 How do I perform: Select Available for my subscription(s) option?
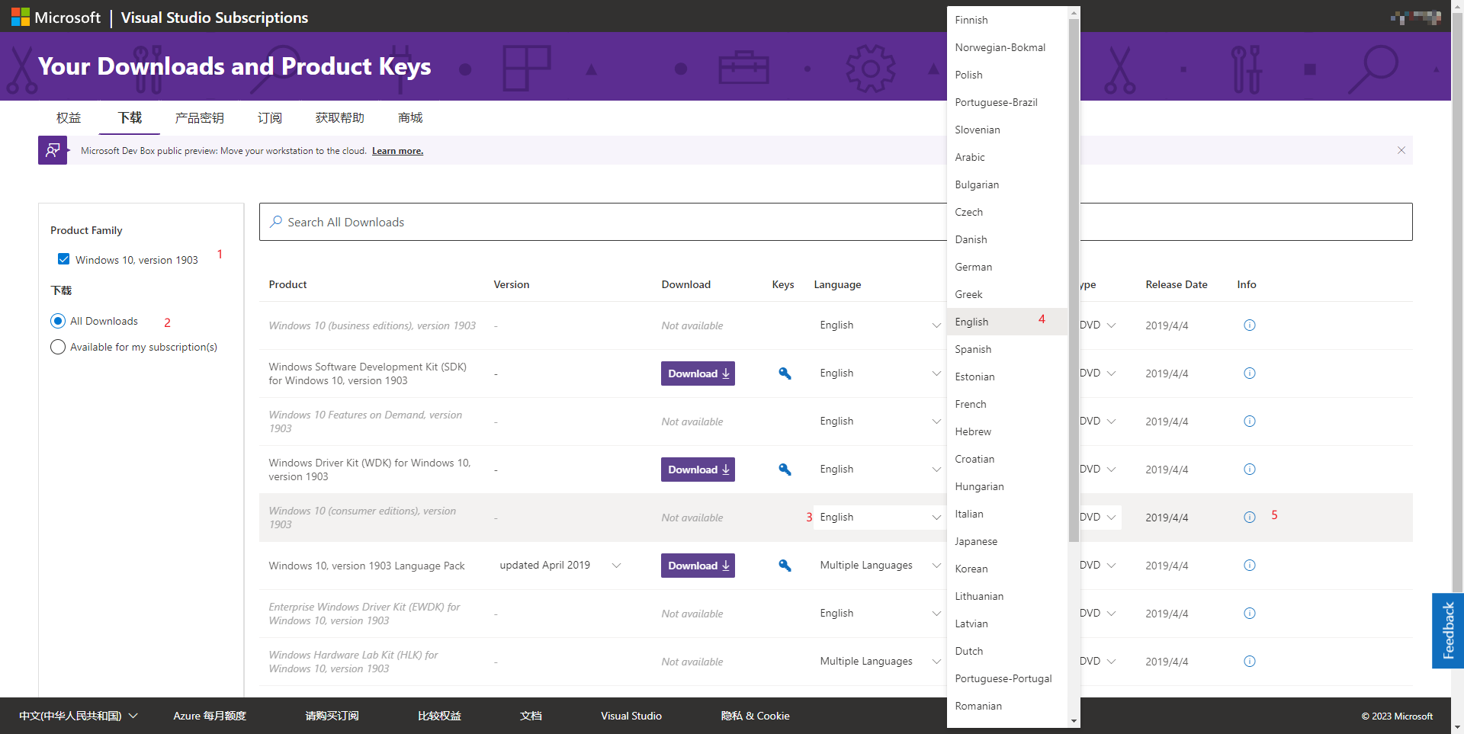pos(58,347)
